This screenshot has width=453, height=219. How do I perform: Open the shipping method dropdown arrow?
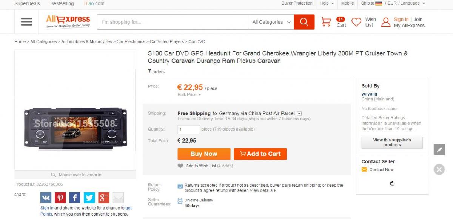pos(299,113)
